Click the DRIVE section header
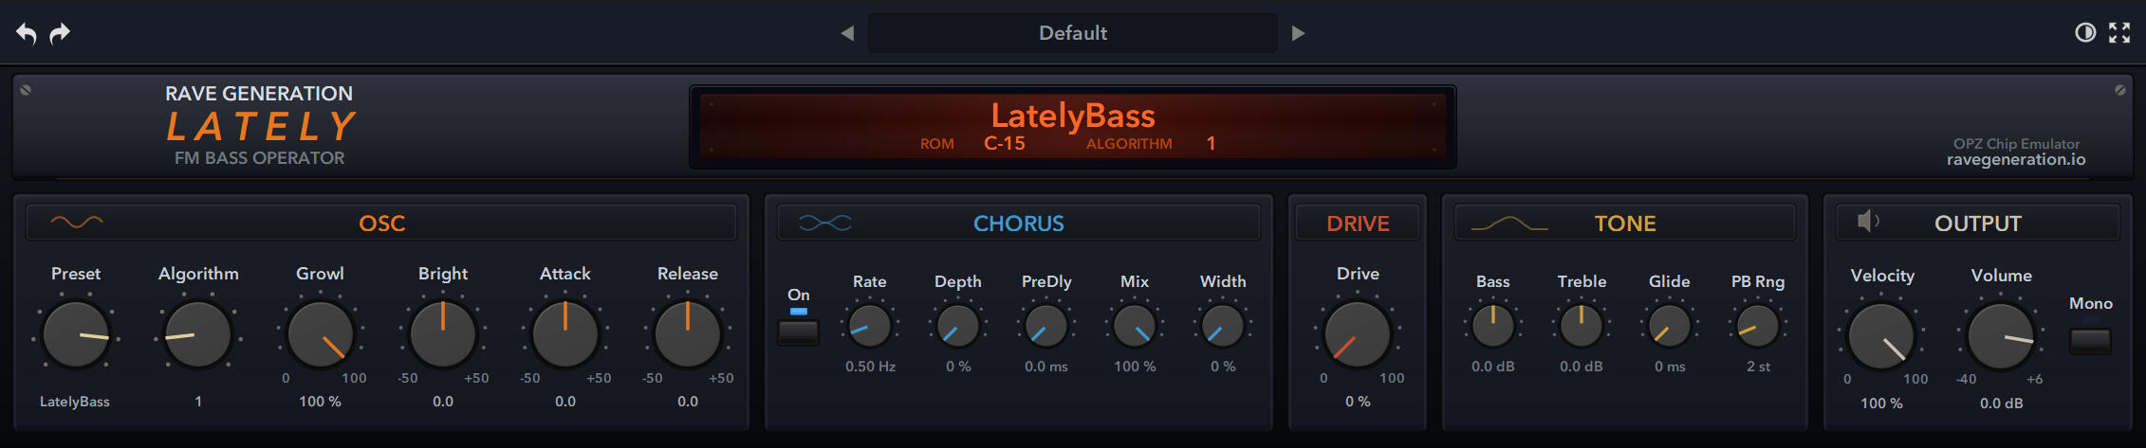The width and height of the screenshot is (2146, 448). coord(1358,224)
